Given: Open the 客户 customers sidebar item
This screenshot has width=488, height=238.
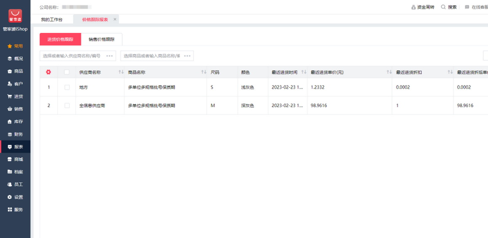Looking at the screenshot, I should coord(15,84).
